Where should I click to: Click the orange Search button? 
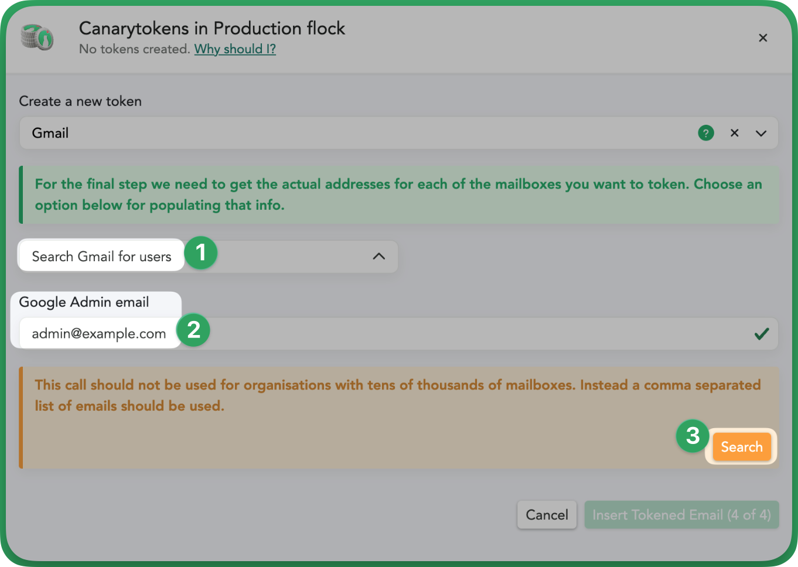click(x=742, y=447)
